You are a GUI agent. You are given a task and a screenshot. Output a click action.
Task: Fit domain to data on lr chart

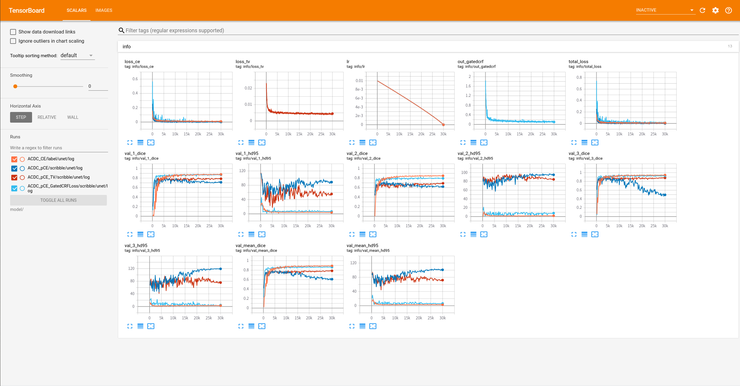click(373, 142)
